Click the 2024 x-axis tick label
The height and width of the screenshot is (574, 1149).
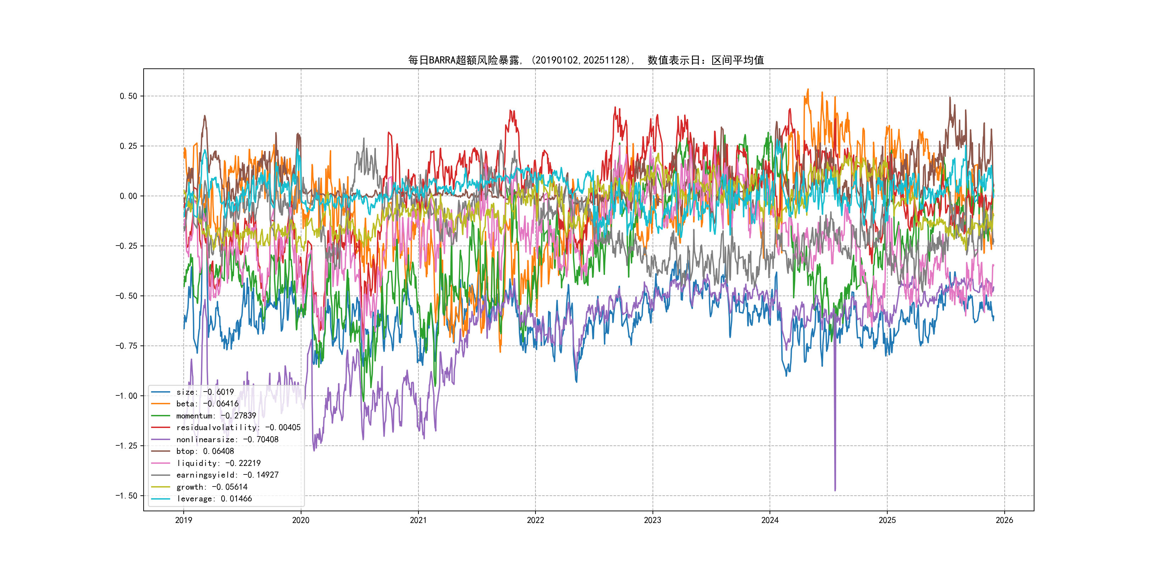point(770,520)
